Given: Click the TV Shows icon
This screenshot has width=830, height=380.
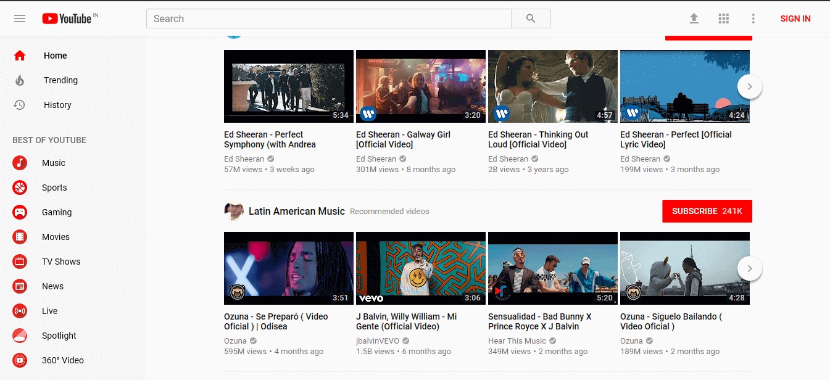Looking at the screenshot, I should coord(20,262).
